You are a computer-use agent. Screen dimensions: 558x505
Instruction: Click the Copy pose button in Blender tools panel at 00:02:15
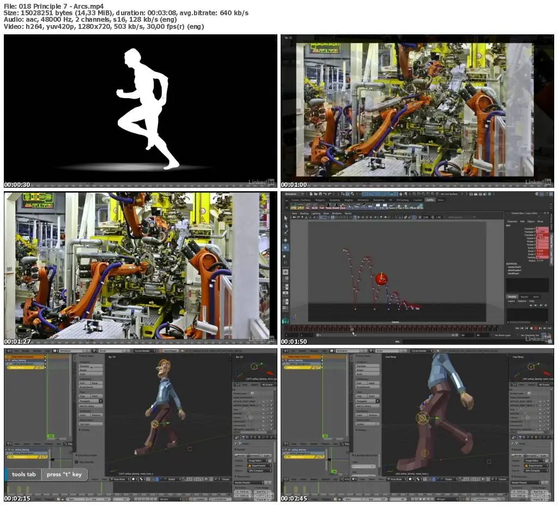pyautogui.click(x=84, y=396)
